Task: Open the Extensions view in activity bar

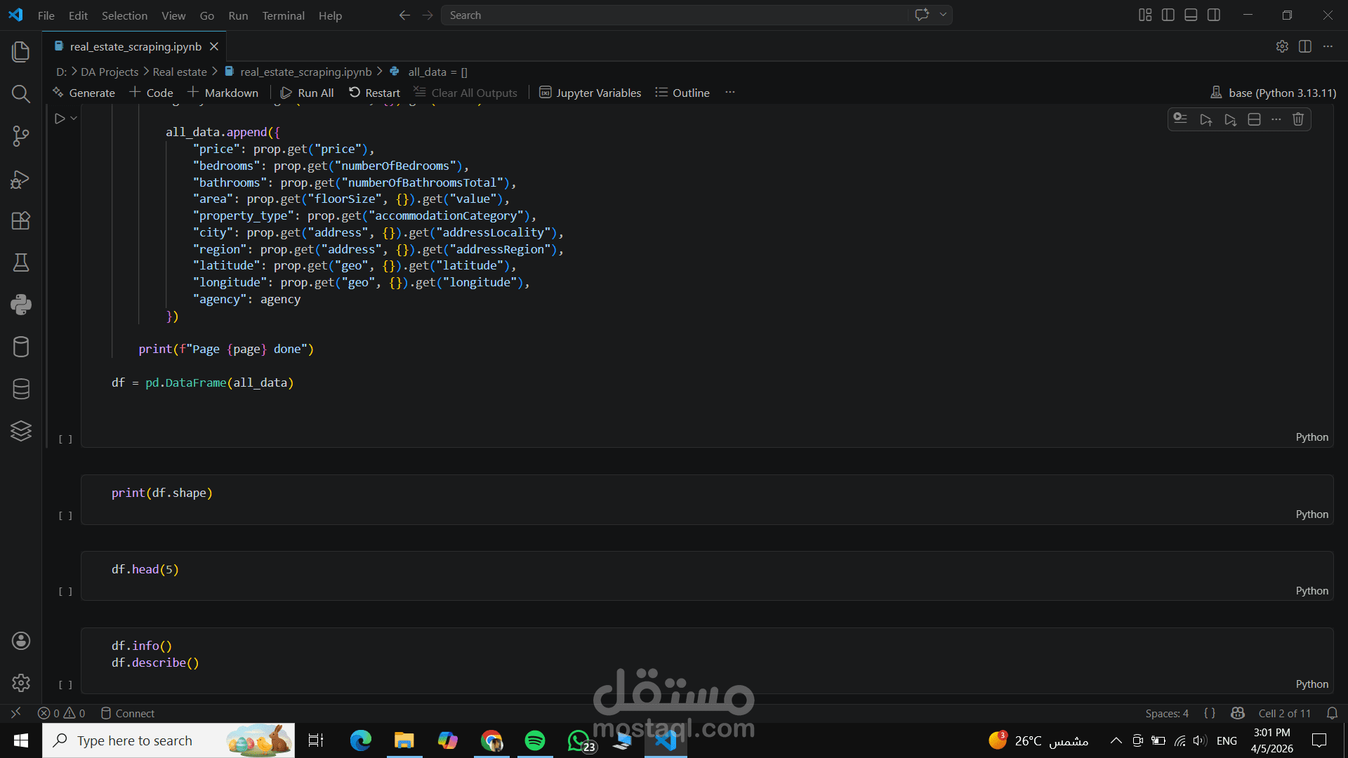Action: (x=21, y=221)
